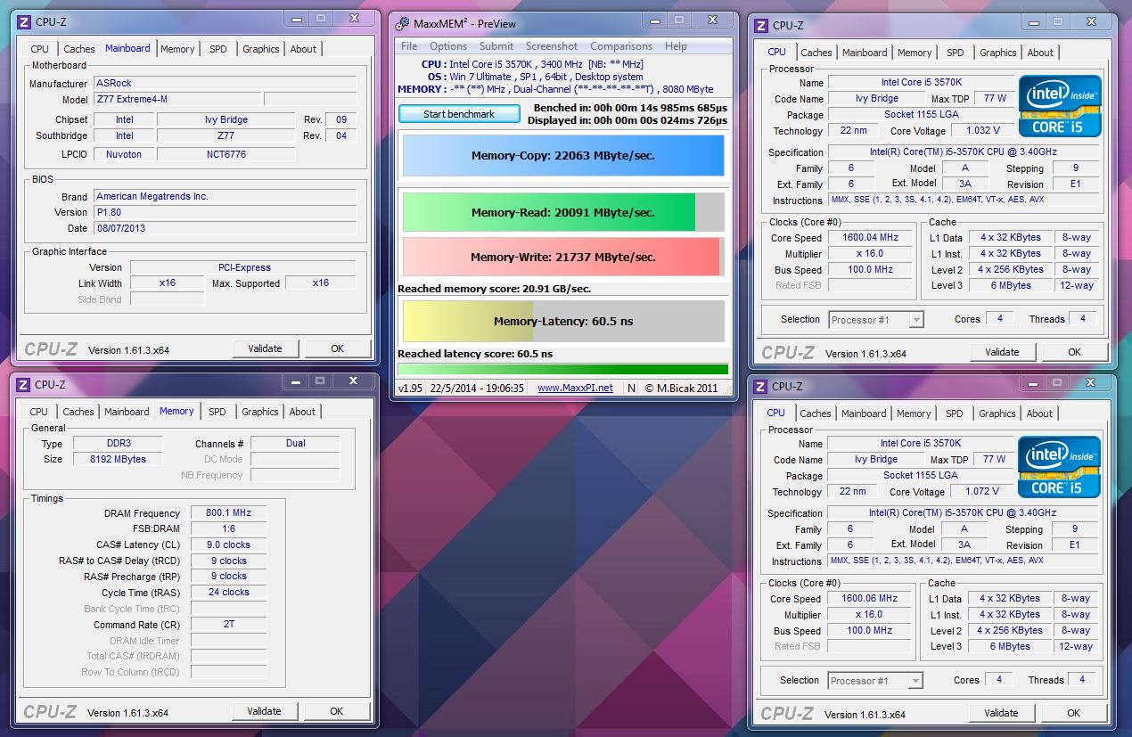Click the Command Rate value 2T
This screenshot has width=1132, height=737.
tap(228, 624)
